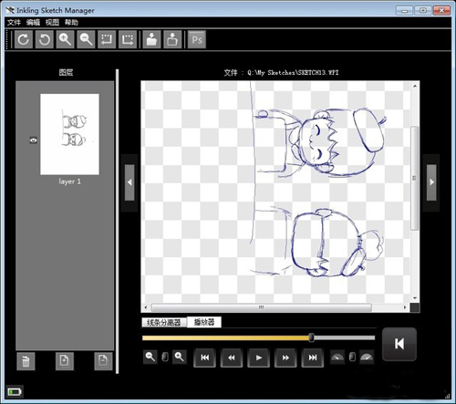Select the layer 1 thumbnail
Viewport: 456px width, 404px height.
(69, 134)
